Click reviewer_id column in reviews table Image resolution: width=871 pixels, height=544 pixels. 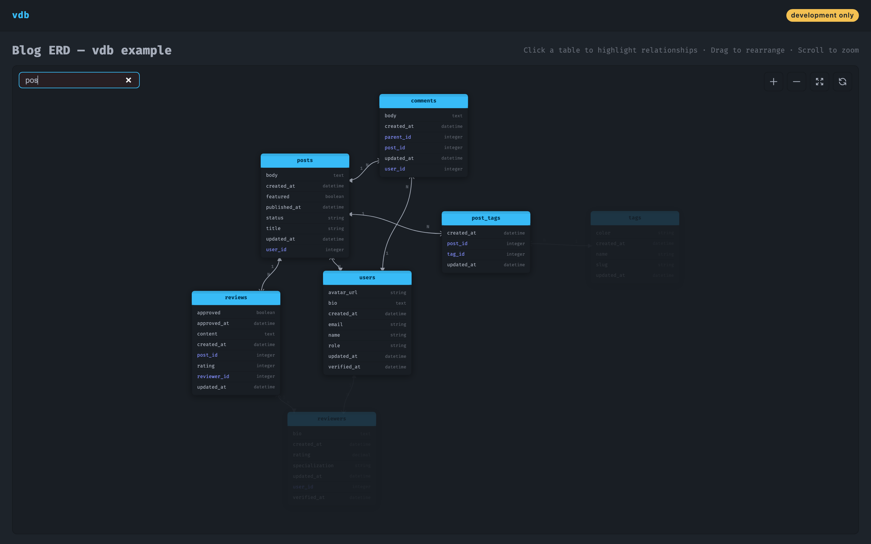coord(213,376)
